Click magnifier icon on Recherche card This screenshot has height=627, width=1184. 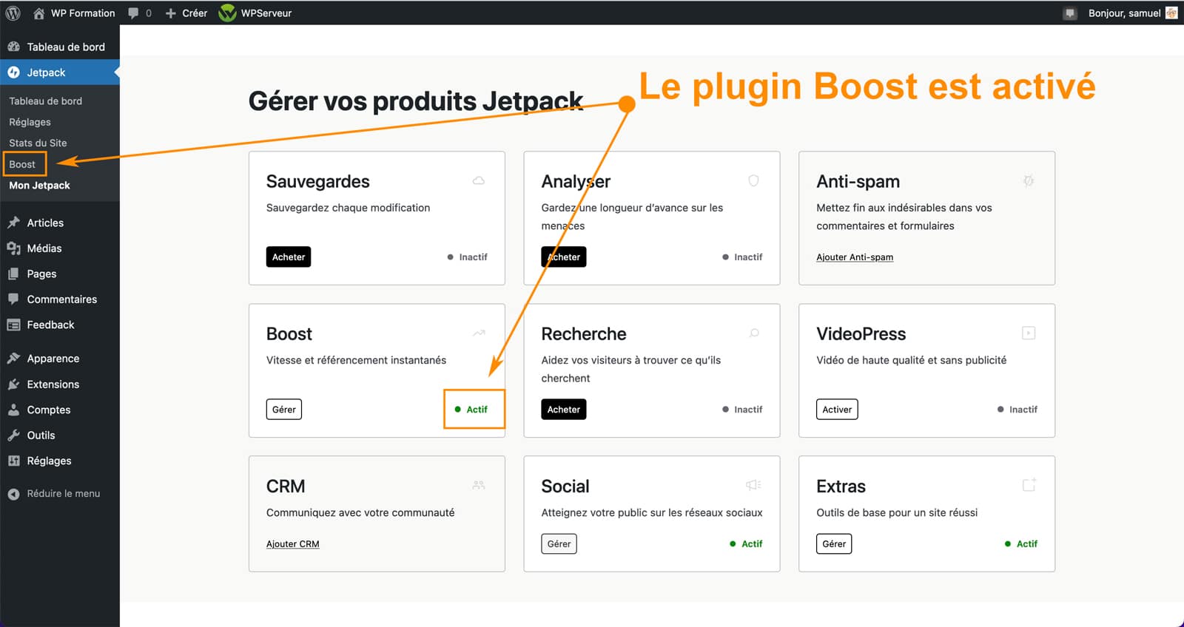pyautogui.click(x=754, y=333)
